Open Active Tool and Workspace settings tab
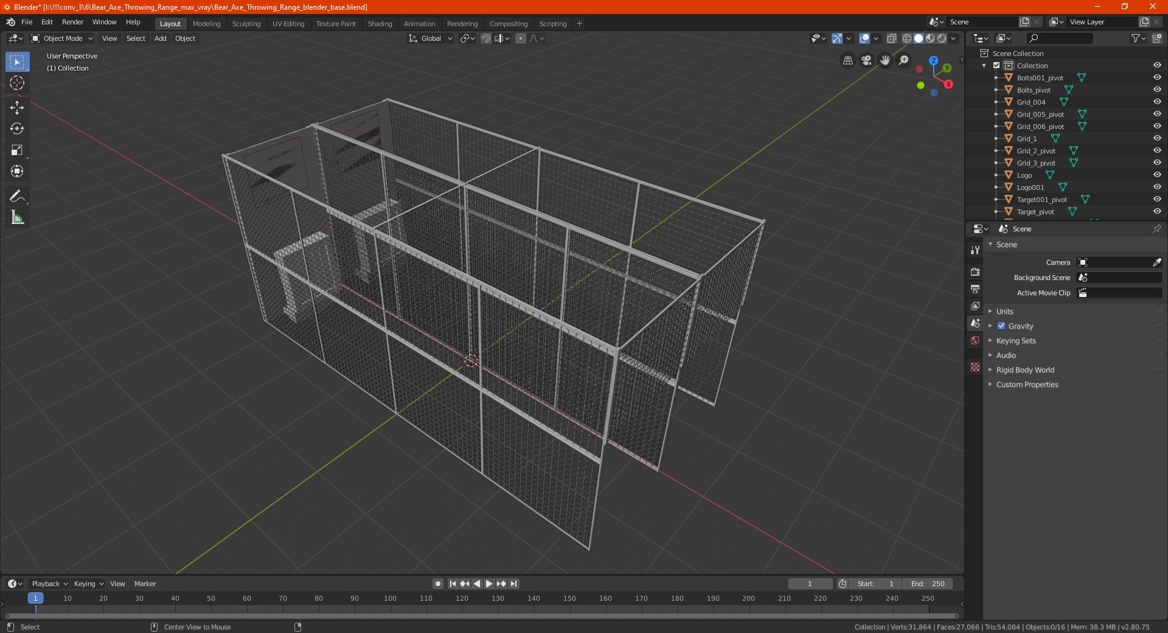The image size is (1168, 633). (x=975, y=250)
